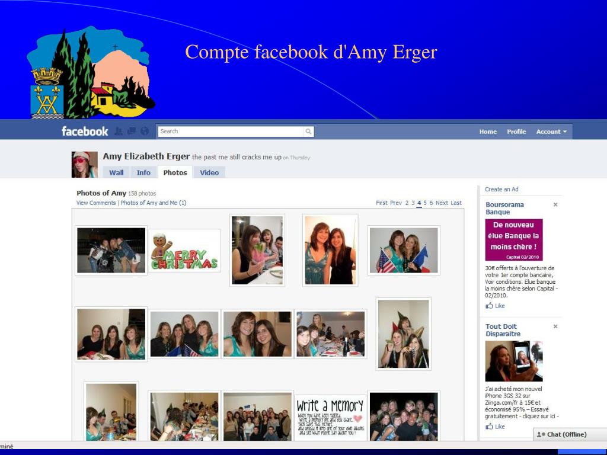
Task: Switch to the Wall tab
Action: point(116,172)
